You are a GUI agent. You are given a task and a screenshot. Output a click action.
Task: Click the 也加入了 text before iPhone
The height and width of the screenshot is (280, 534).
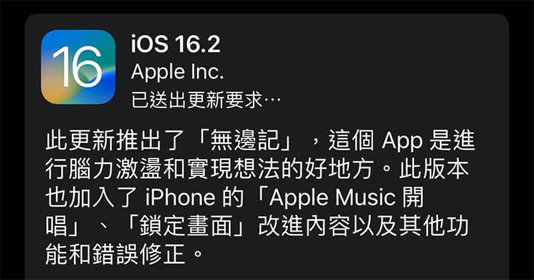(x=92, y=197)
